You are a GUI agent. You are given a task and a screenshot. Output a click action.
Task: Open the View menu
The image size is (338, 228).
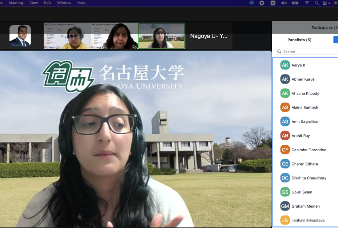coord(34,3)
